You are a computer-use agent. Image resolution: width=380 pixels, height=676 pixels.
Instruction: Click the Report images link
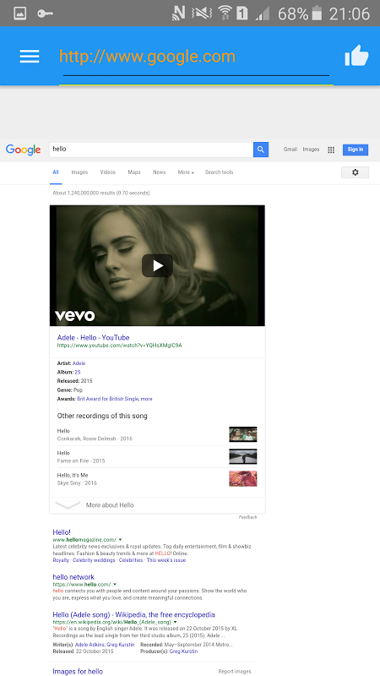coord(235,672)
